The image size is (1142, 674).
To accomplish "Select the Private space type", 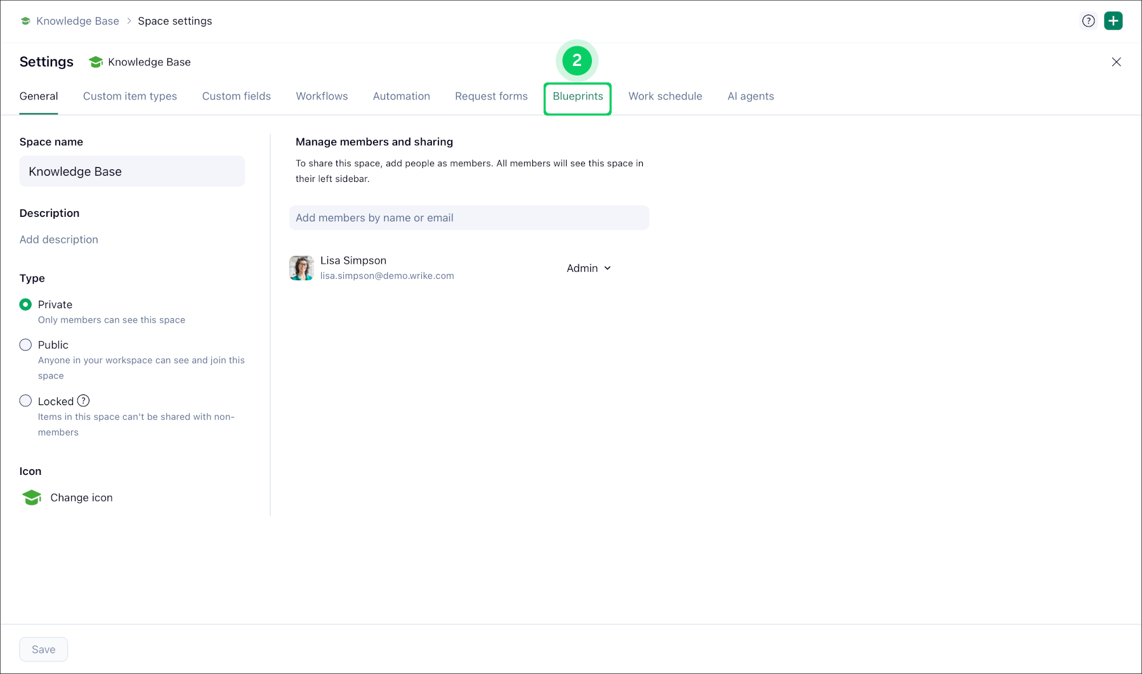I will tap(25, 304).
